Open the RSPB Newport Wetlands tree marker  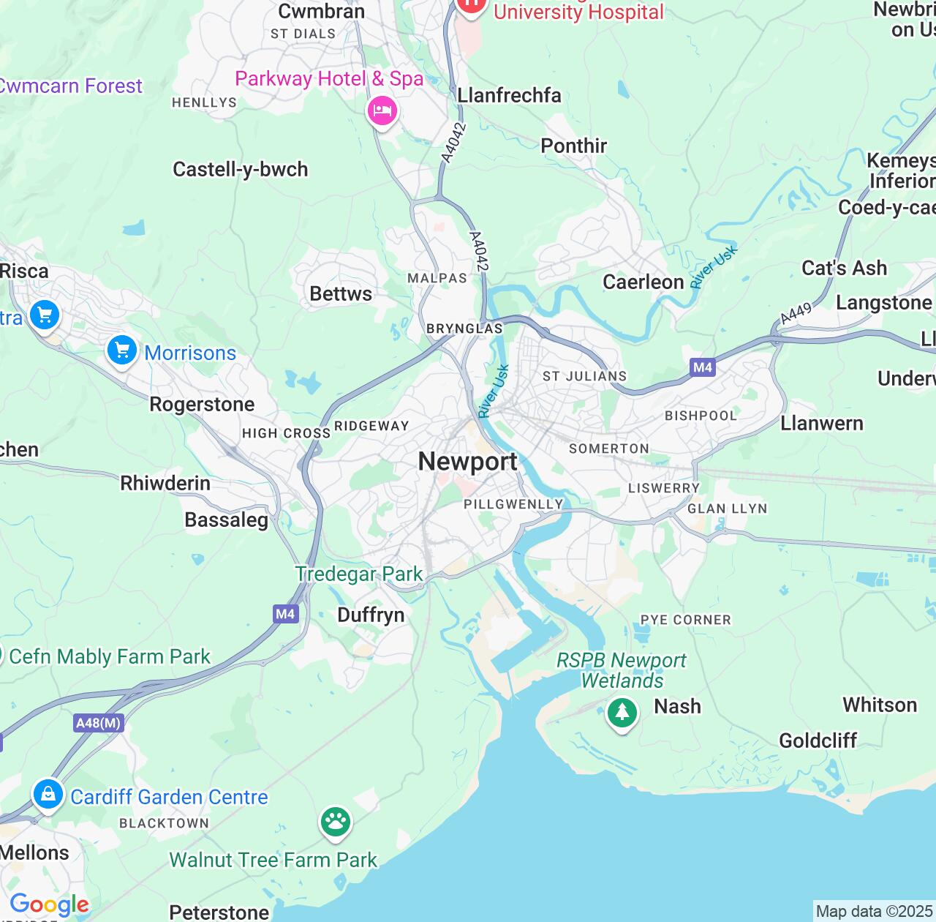point(622,712)
